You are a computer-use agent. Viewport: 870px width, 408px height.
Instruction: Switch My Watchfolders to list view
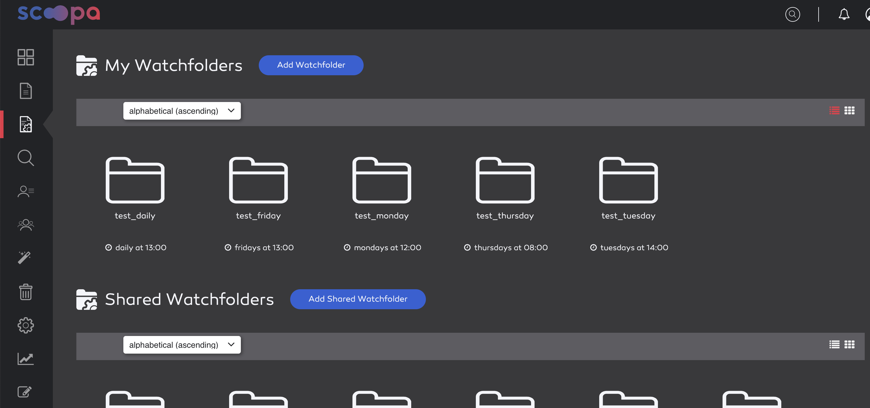[834, 111]
